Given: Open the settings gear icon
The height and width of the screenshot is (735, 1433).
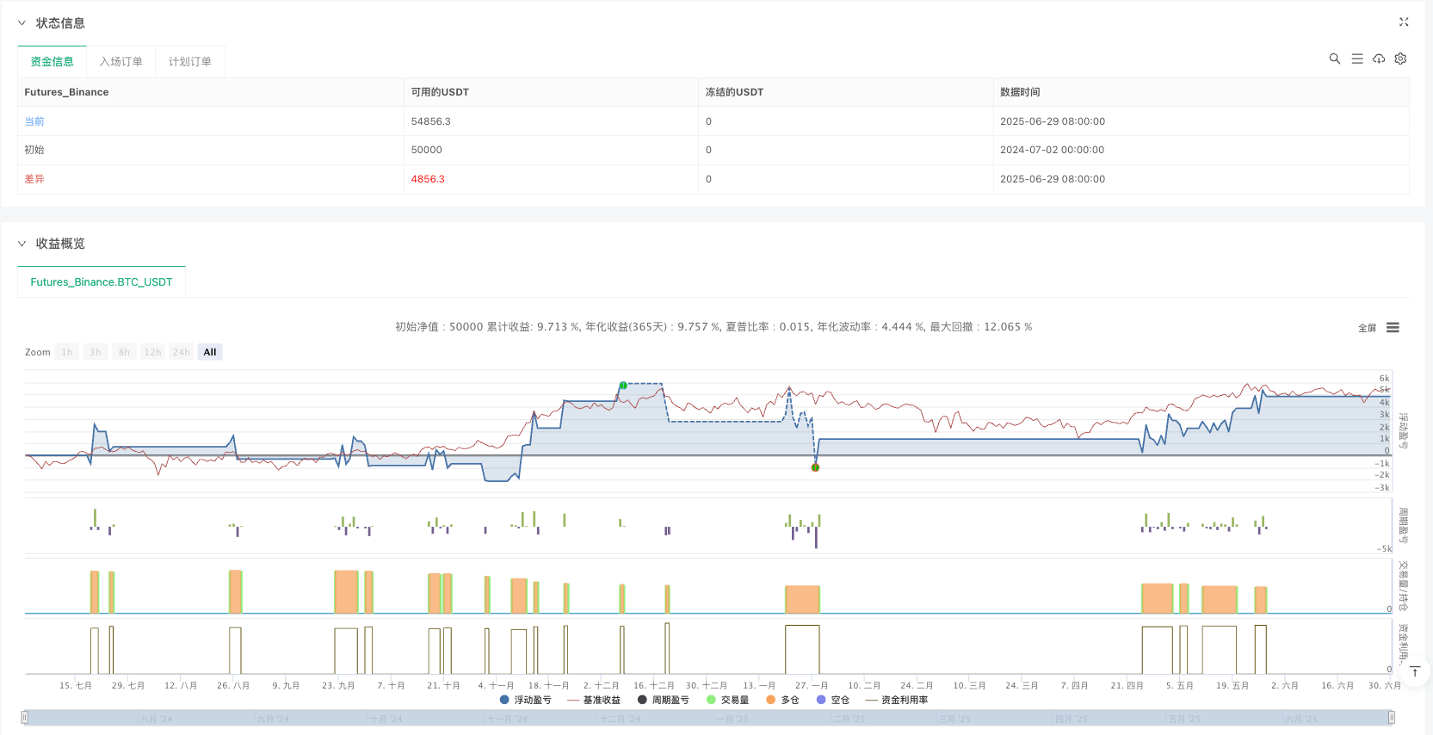Looking at the screenshot, I should click(x=1400, y=59).
